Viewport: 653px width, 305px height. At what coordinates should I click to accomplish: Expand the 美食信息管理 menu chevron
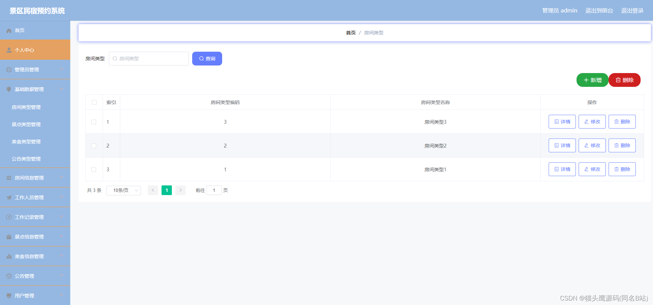coord(62,256)
